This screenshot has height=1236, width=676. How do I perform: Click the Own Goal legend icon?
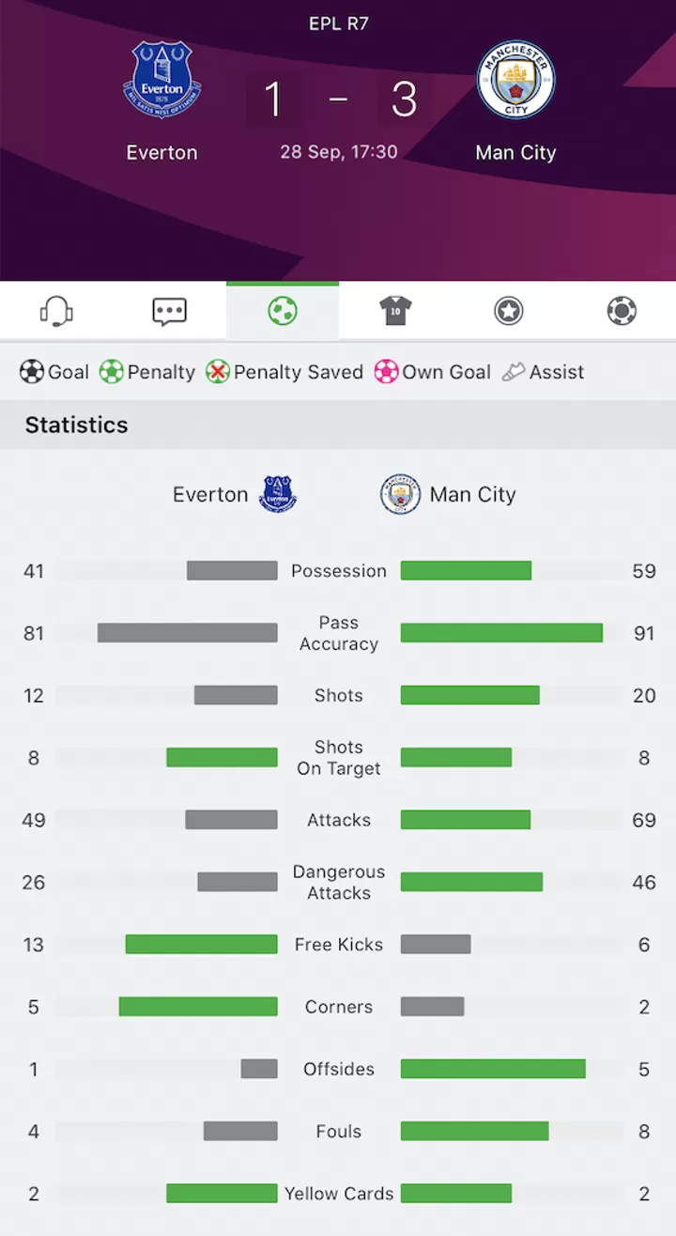coord(386,372)
